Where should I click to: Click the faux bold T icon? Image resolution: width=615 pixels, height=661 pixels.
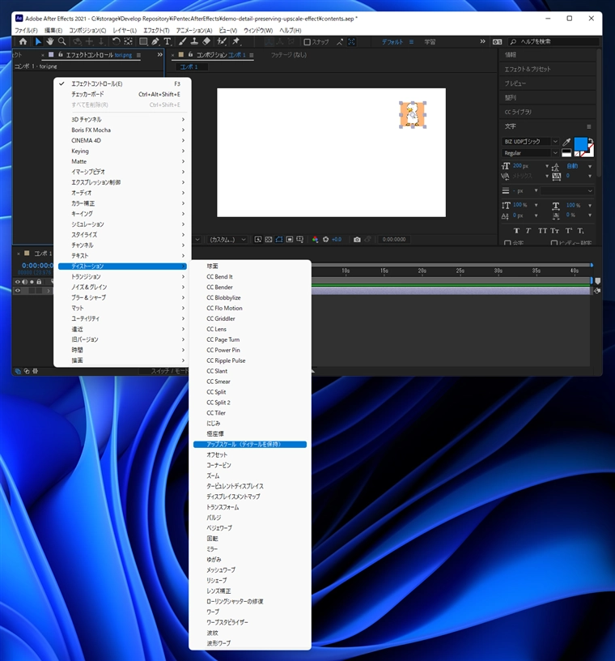[517, 230]
